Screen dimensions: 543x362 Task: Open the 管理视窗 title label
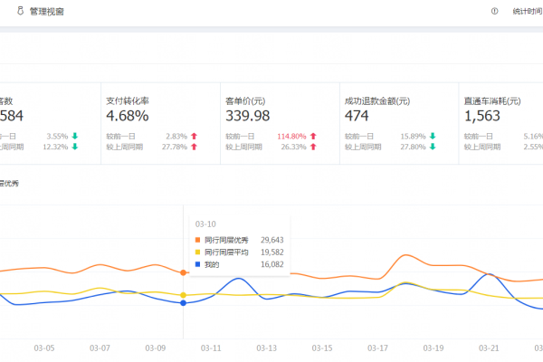(x=47, y=12)
